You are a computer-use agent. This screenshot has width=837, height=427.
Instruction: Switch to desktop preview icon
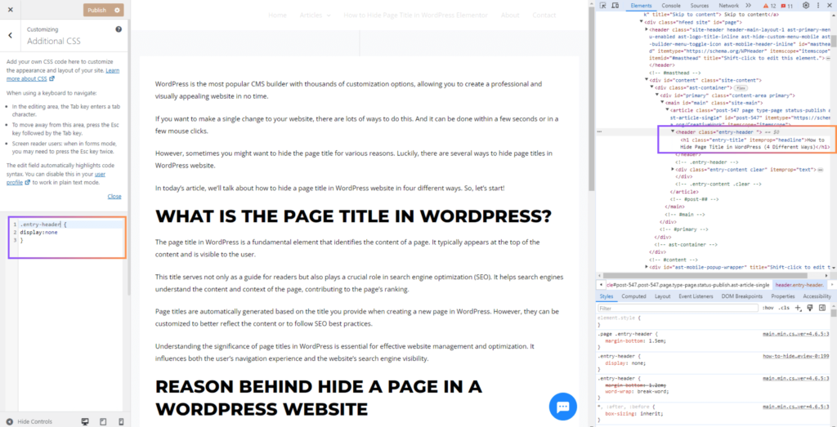click(85, 421)
